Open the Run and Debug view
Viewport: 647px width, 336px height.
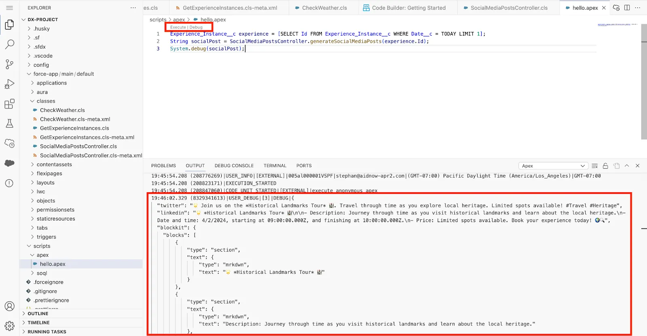click(x=9, y=84)
